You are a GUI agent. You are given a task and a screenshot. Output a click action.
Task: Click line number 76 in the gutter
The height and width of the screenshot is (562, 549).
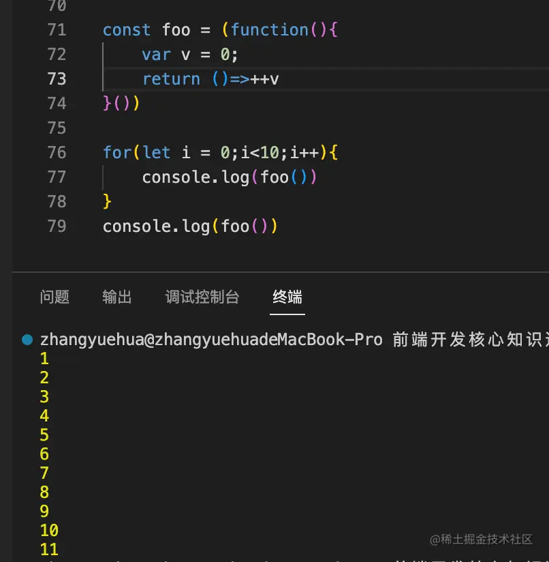coord(57,152)
